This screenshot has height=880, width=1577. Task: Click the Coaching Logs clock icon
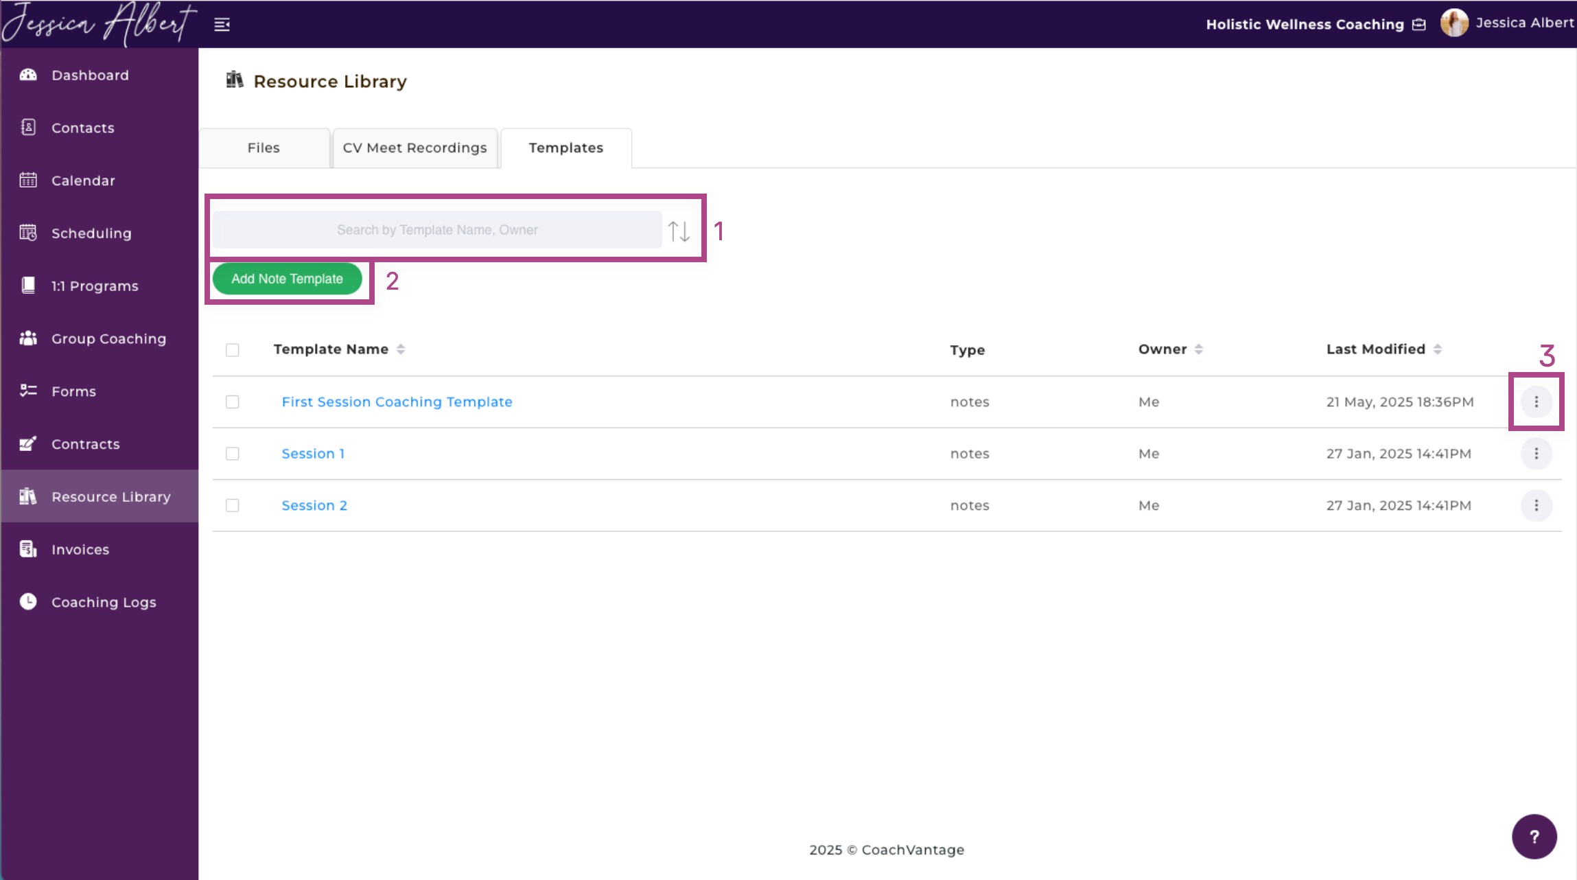tap(28, 601)
